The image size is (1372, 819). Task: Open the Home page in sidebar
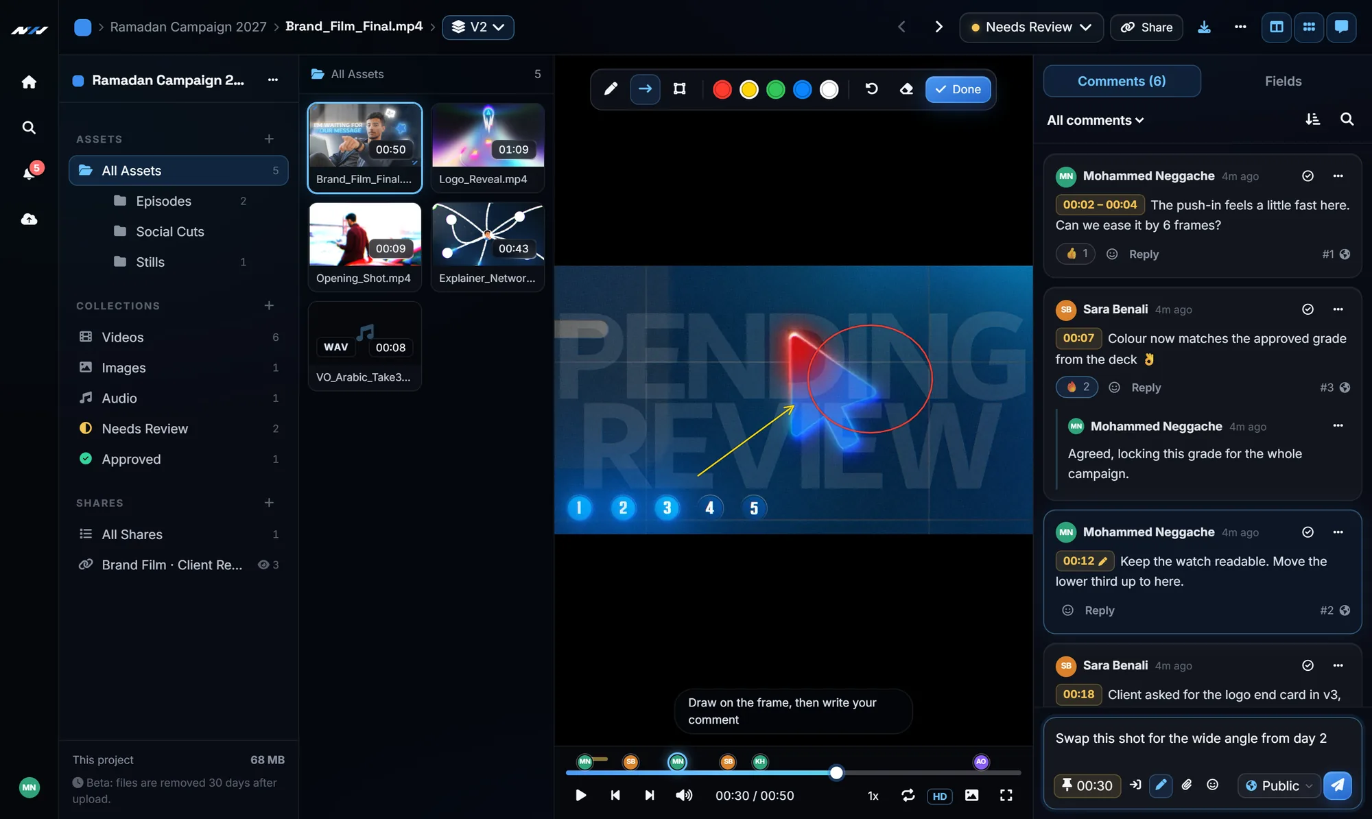pos(29,82)
